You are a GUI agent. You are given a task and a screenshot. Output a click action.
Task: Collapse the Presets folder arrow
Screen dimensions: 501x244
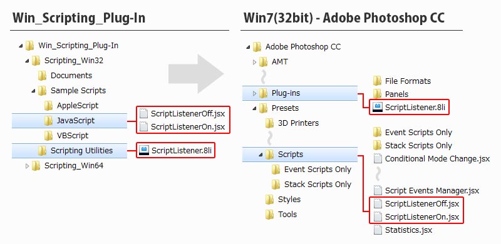pyautogui.click(x=255, y=109)
